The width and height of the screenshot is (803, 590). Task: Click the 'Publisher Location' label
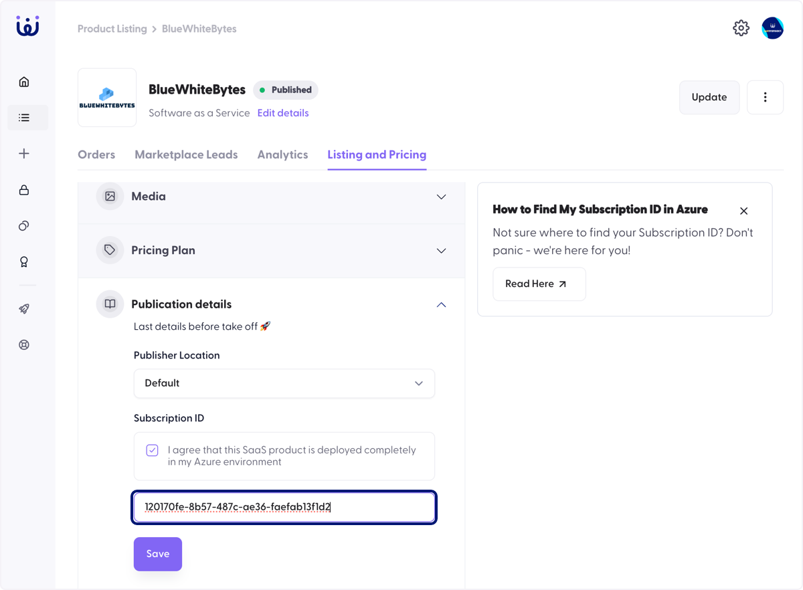[177, 355]
